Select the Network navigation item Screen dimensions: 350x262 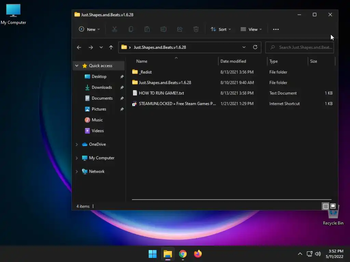click(97, 172)
